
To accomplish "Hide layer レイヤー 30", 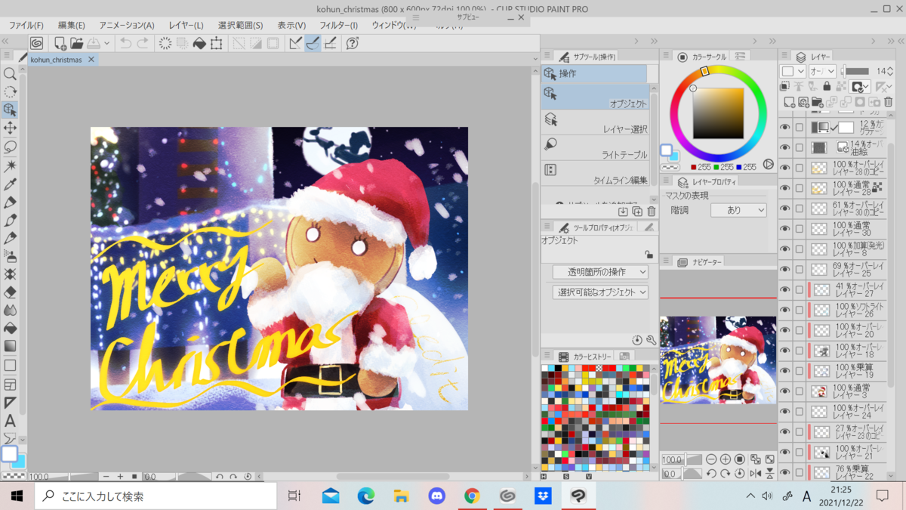I will (x=785, y=229).
